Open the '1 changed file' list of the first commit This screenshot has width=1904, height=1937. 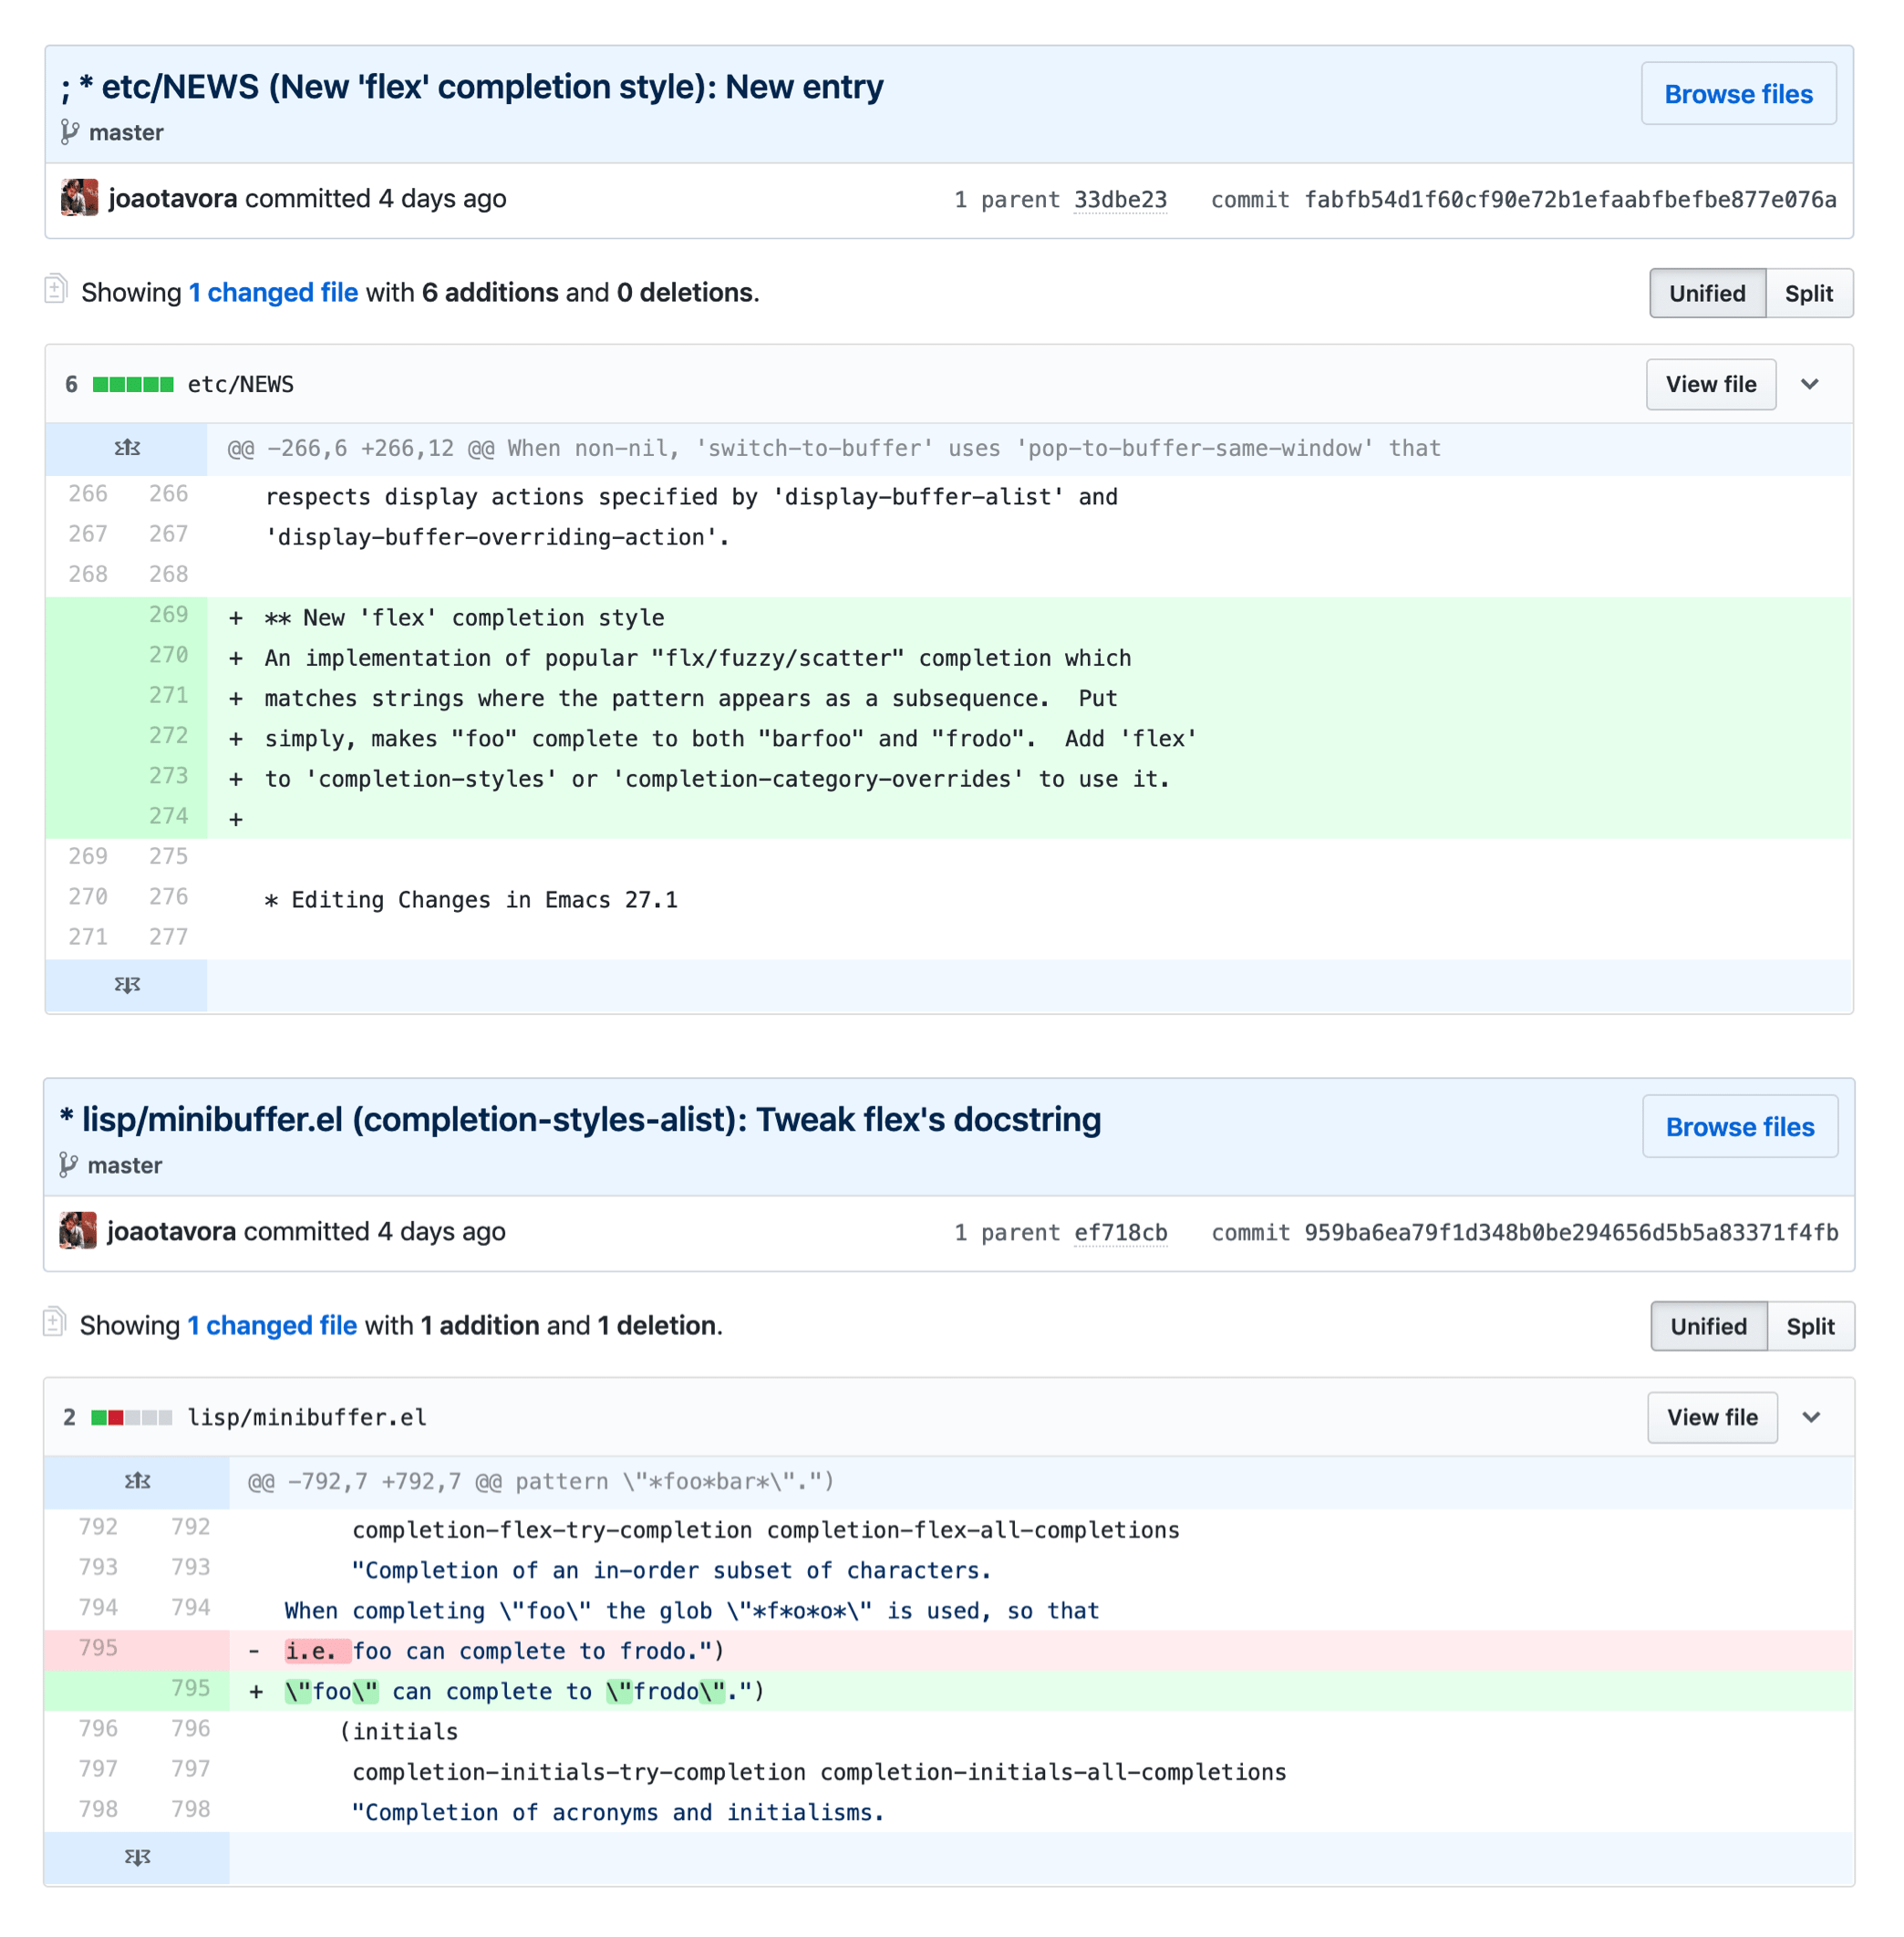click(x=273, y=292)
